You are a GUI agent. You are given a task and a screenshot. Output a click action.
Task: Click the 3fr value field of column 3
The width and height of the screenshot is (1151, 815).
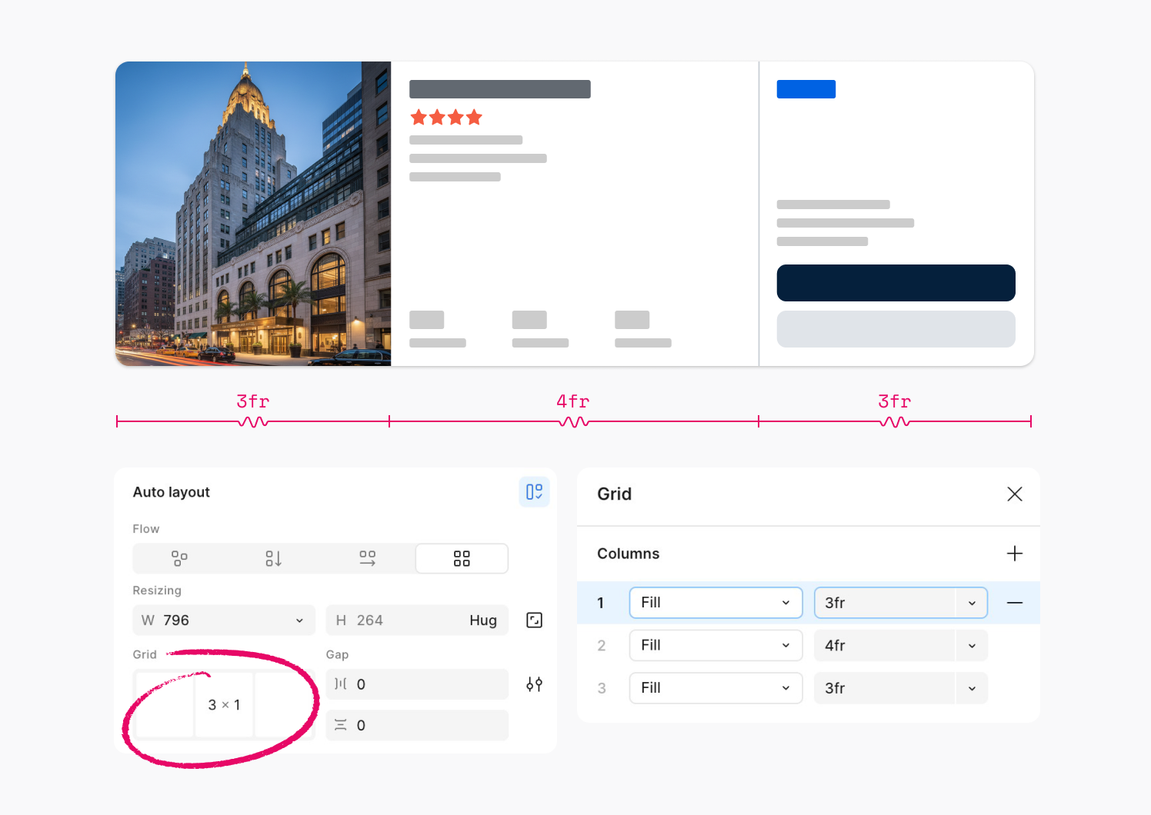tap(885, 688)
